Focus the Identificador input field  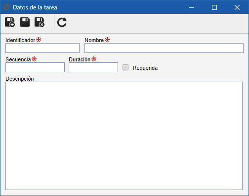click(x=42, y=48)
